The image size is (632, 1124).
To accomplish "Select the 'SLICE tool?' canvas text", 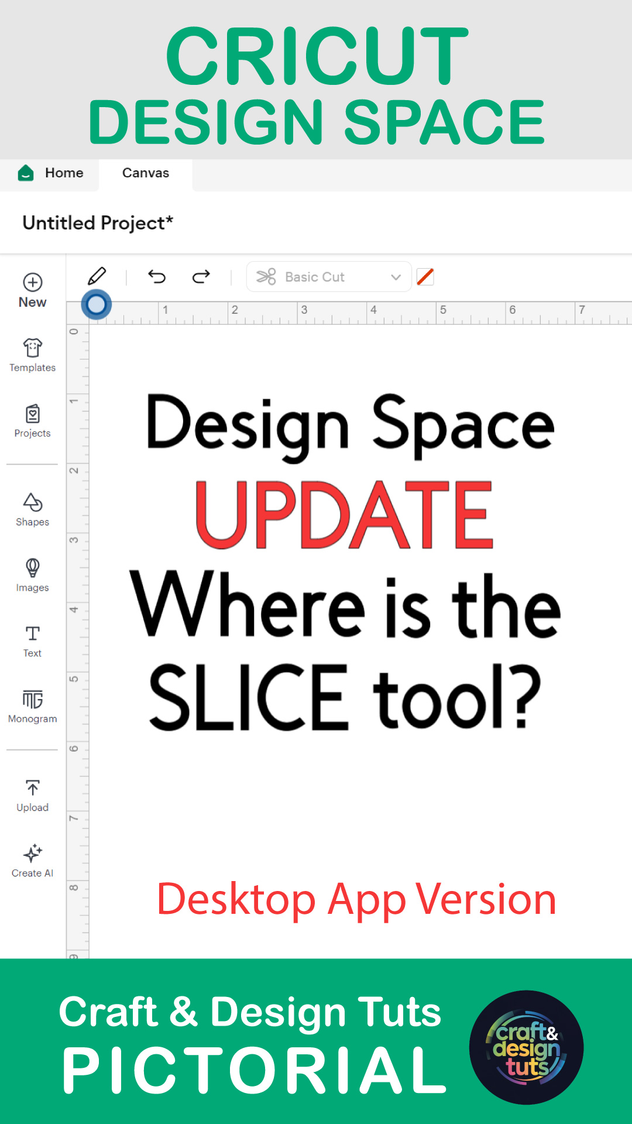I will [x=345, y=697].
